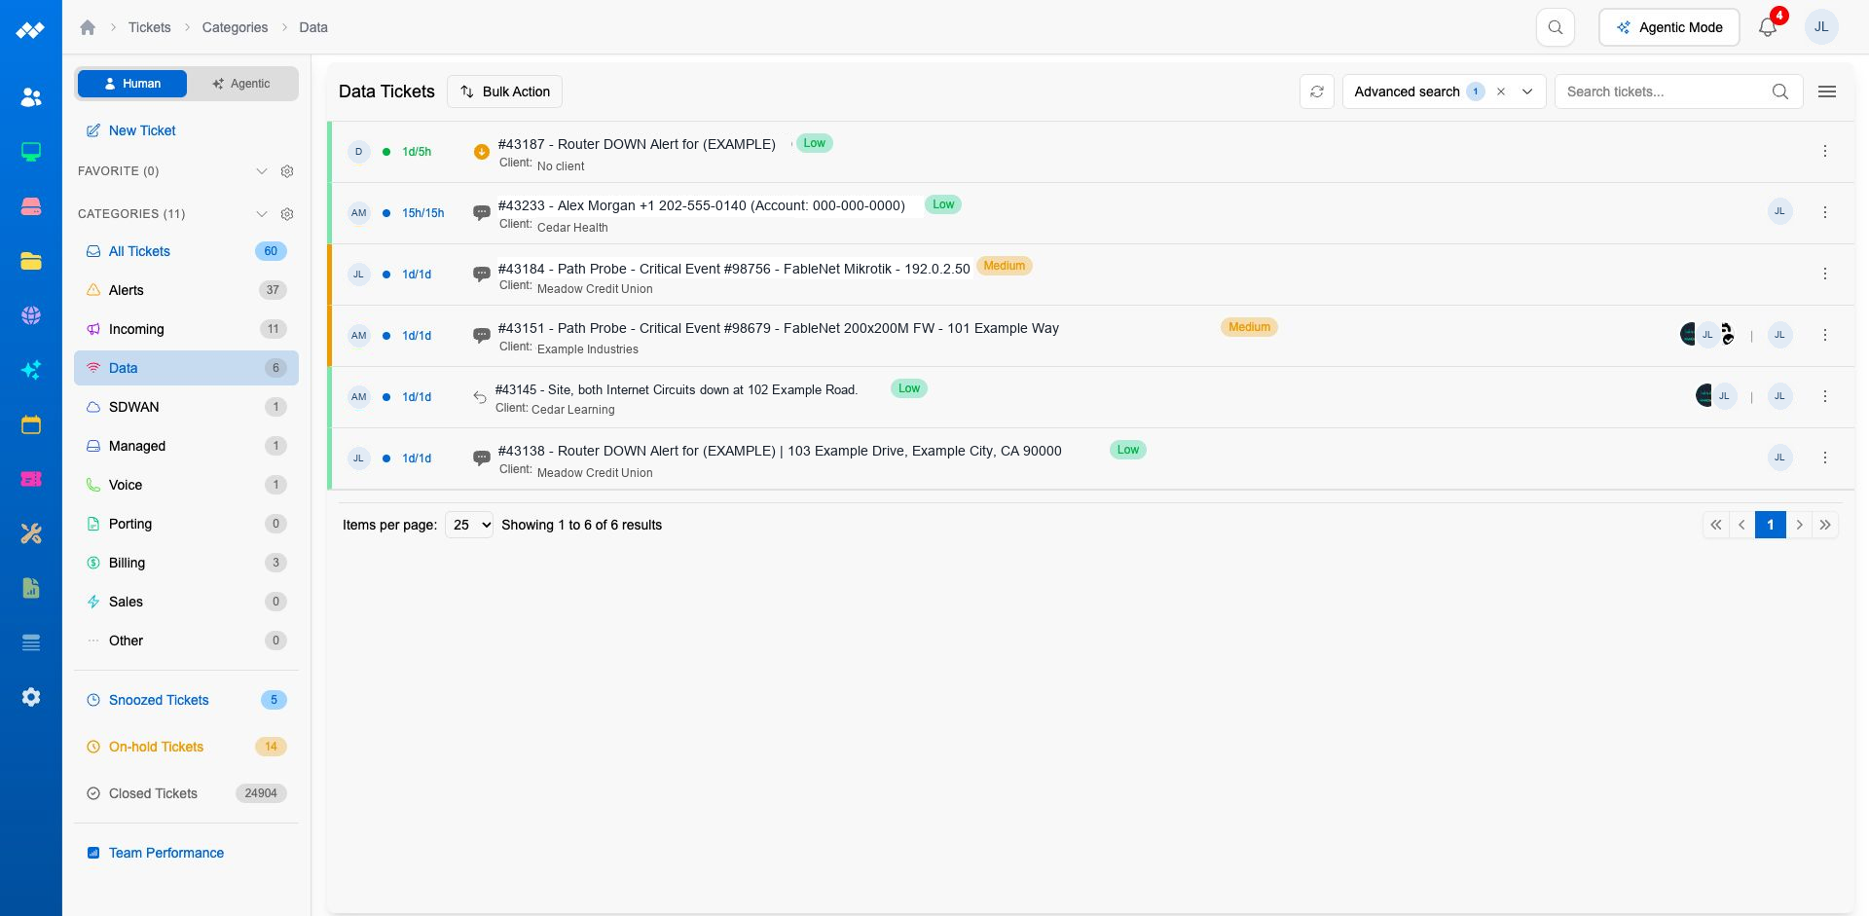
Task: Open On-hold Tickets list
Action: pos(186,747)
